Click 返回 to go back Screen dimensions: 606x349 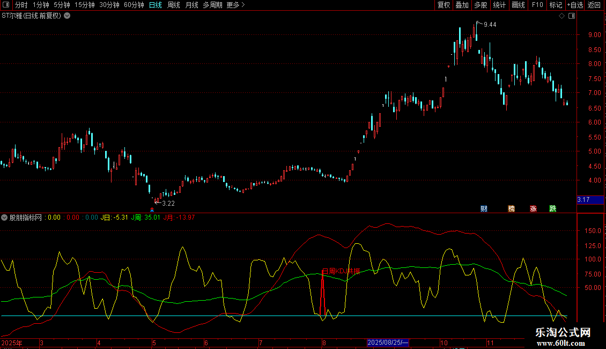coord(594,5)
